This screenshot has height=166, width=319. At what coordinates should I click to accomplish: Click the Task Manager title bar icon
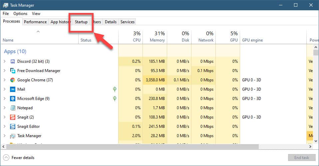pos(5,5)
